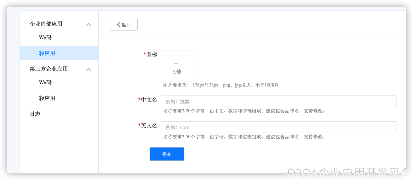Focus the 中文名 input field

[278, 102]
